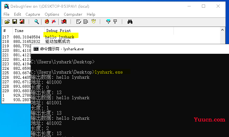The width and height of the screenshot is (229, 137).
Task: Toggle Capture Win32 toolbar icon
Action: pos(47,22)
